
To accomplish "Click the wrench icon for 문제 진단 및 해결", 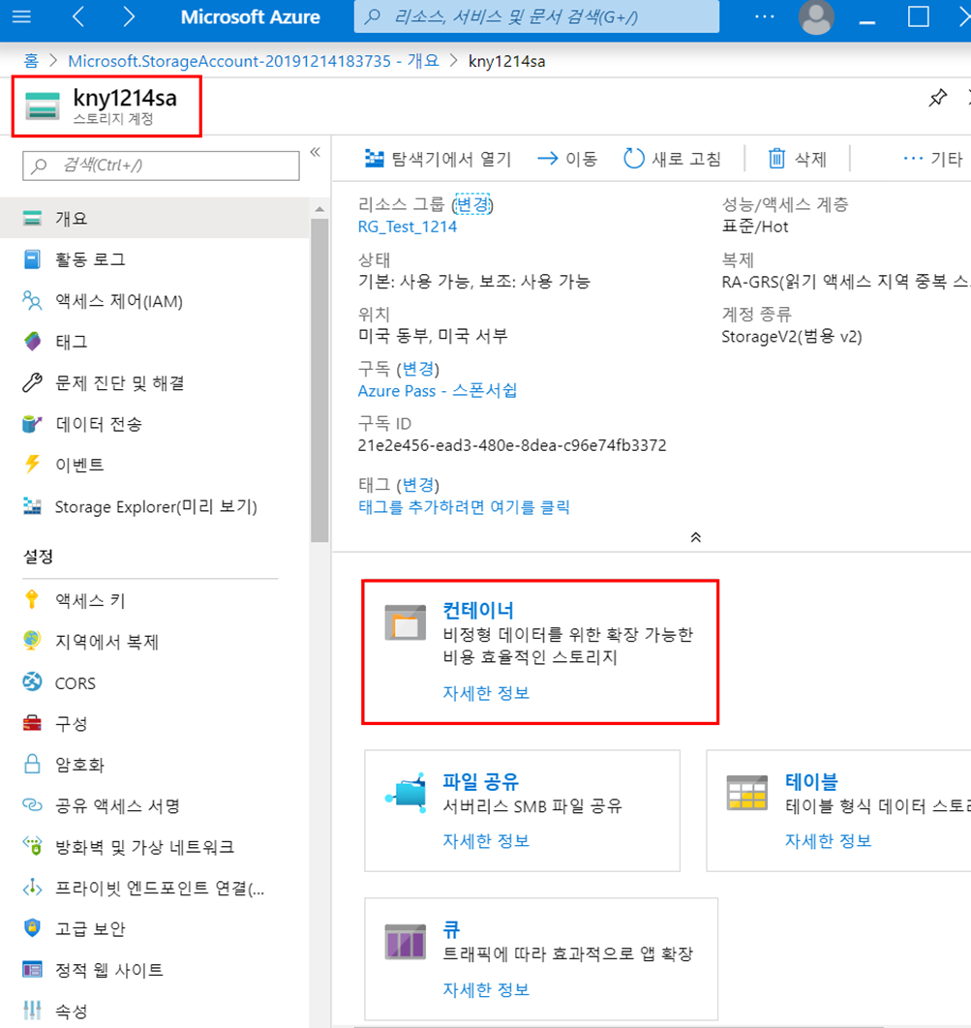I will [32, 383].
